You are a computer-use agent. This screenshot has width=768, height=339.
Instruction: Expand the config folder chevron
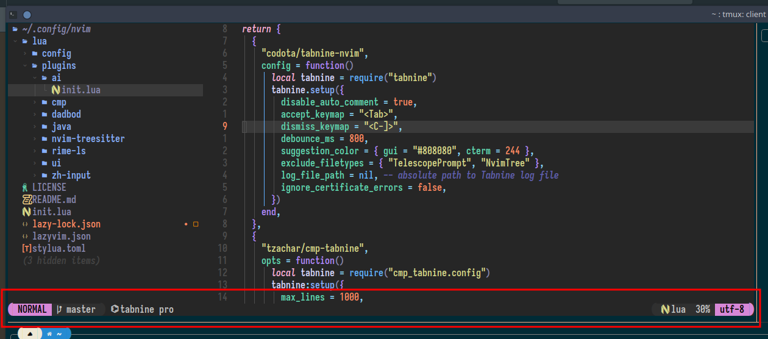pos(25,53)
